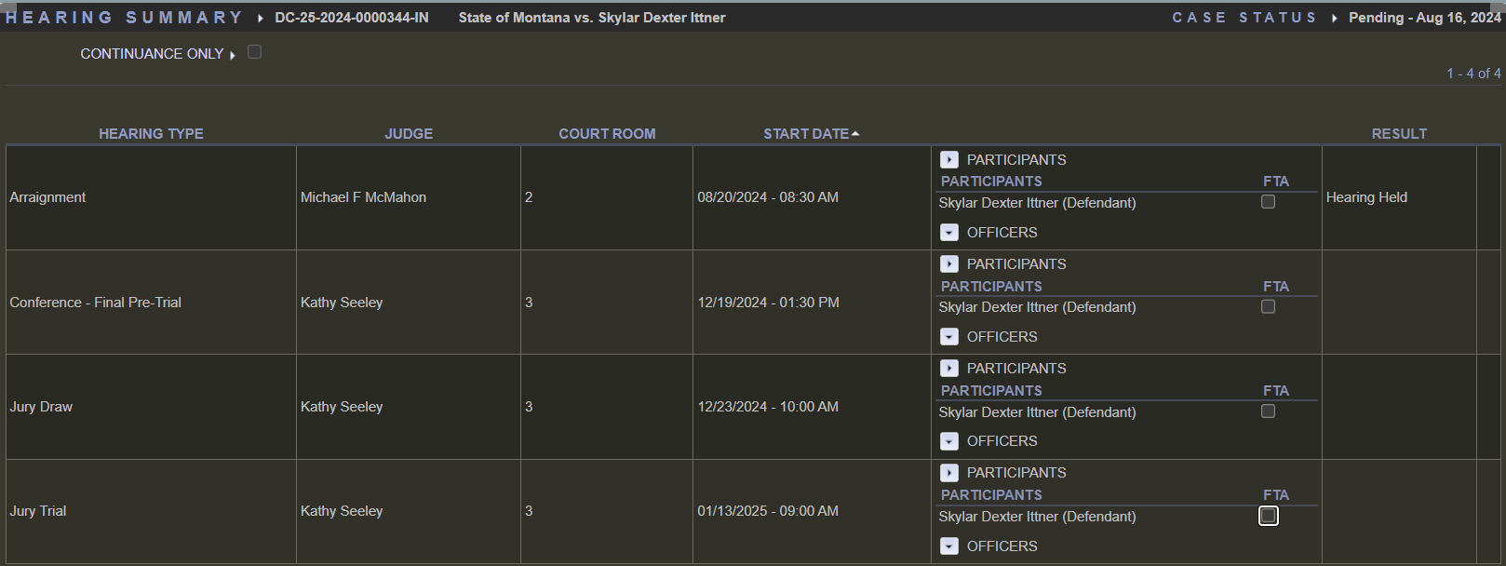Click the case status Pending - Aug 16, 2024
Image resolution: width=1506 pixels, height=566 pixels.
(1424, 18)
